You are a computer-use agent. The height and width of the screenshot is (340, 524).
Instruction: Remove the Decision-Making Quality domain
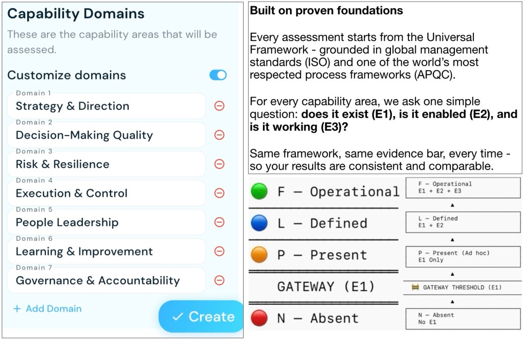(219, 135)
